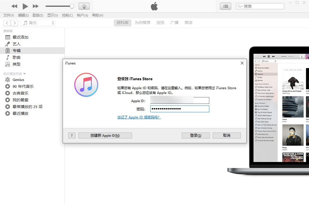Click the 登录(S) button to sign in

coord(196,135)
